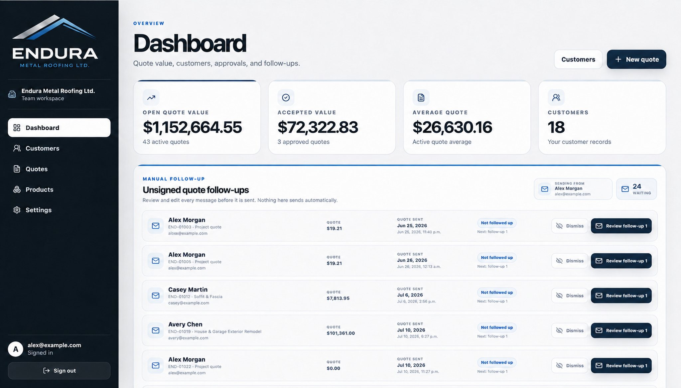The image size is (681, 388).
Task: Click the 3 approved quotes label
Action: [x=304, y=142]
